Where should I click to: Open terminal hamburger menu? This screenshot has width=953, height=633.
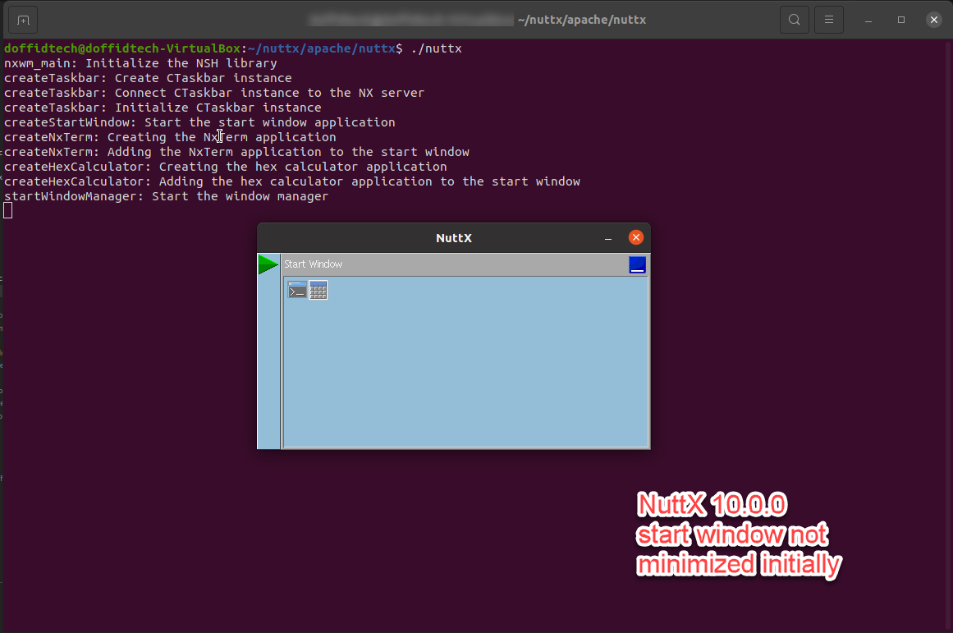pos(829,20)
